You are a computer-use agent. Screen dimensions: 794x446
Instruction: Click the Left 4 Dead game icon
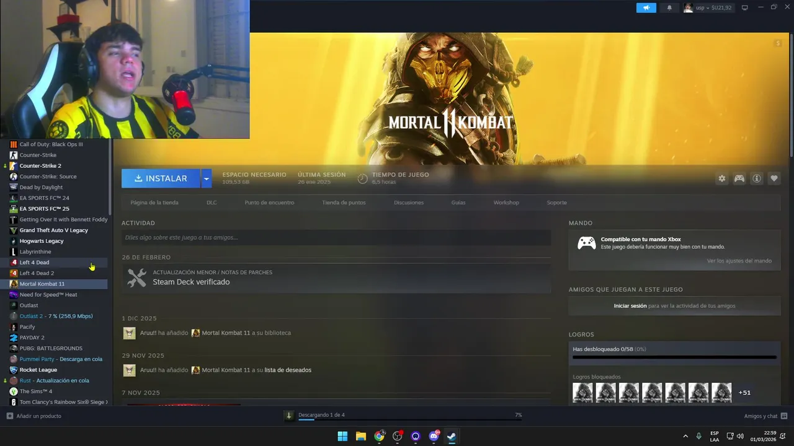14,263
